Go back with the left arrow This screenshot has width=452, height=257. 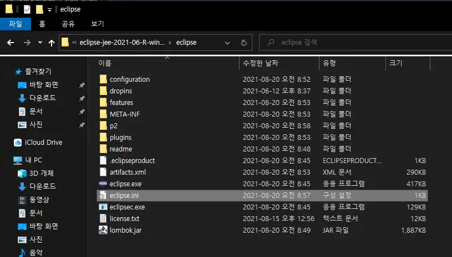[x=11, y=43]
